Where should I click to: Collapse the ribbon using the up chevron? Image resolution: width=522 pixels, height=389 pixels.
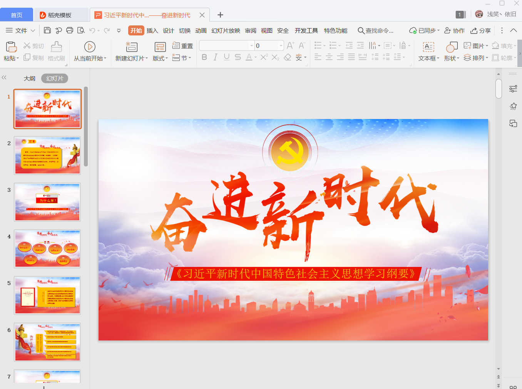[x=514, y=30]
